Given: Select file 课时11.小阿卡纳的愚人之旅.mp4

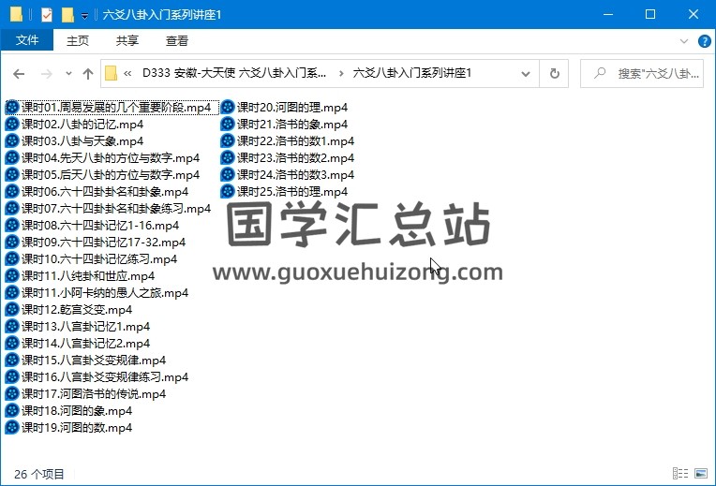Looking at the screenshot, I should click(x=97, y=293).
